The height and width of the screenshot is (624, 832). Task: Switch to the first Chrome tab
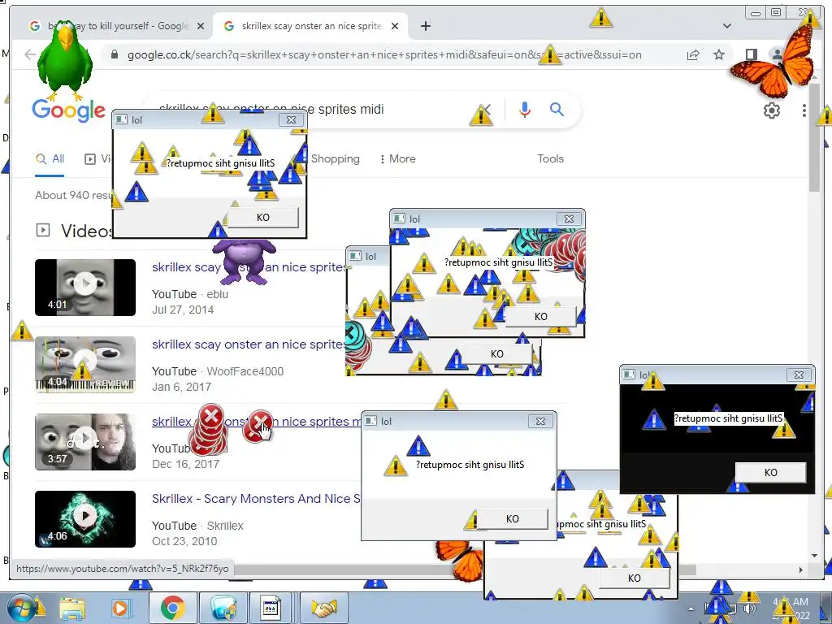point(115,26)
